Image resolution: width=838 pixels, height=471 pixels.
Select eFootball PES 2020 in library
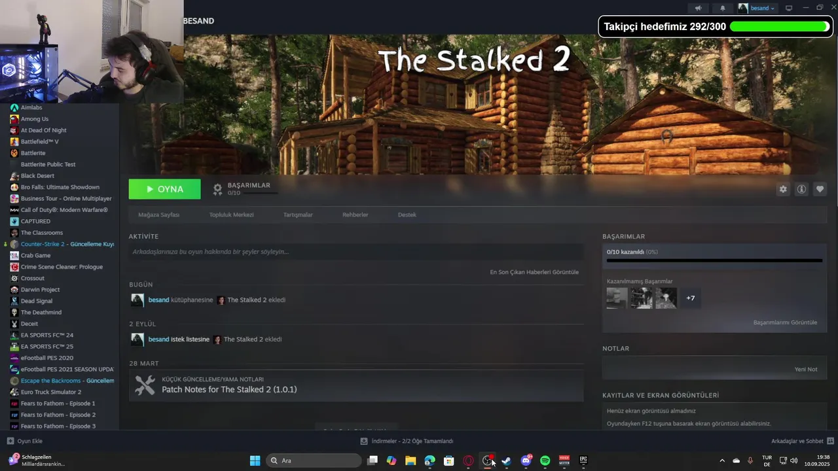click(47, 358)
